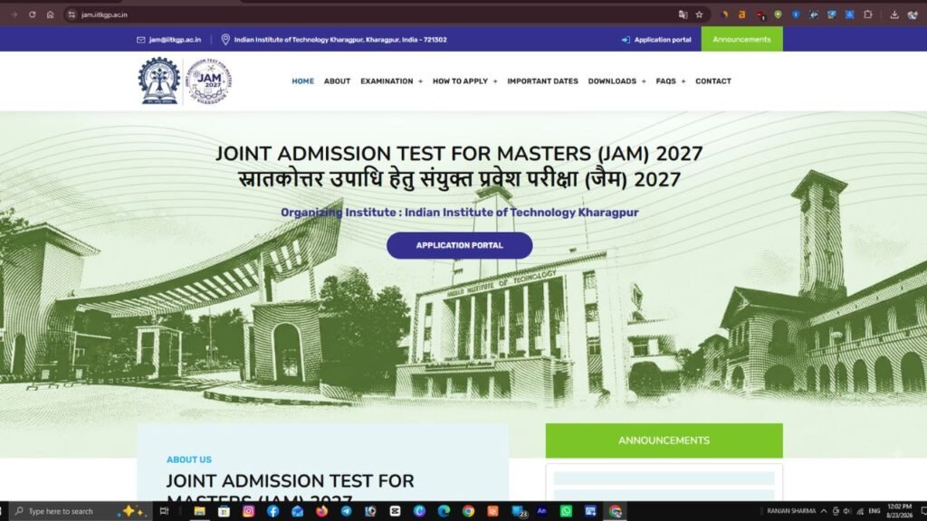The image size is (927, 521).
Task: Click the ANNOUNCEMENTS panel header
Action: (664, 440)
